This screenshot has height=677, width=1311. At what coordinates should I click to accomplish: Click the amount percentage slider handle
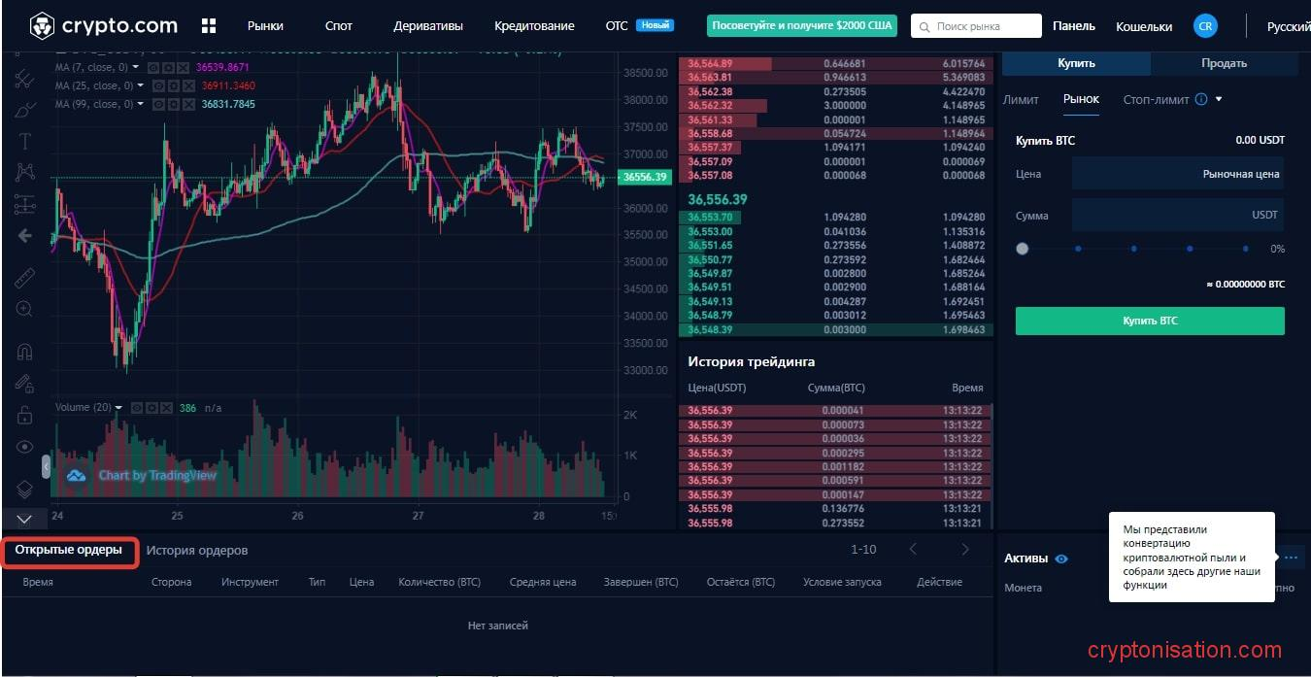1022,249
